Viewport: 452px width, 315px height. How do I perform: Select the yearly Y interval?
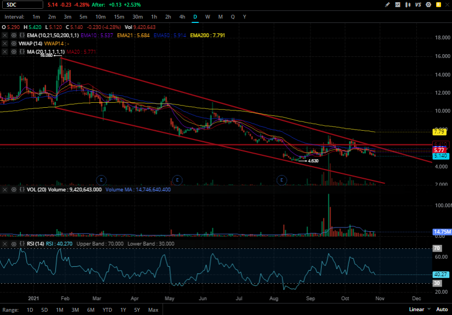[245, 17]
